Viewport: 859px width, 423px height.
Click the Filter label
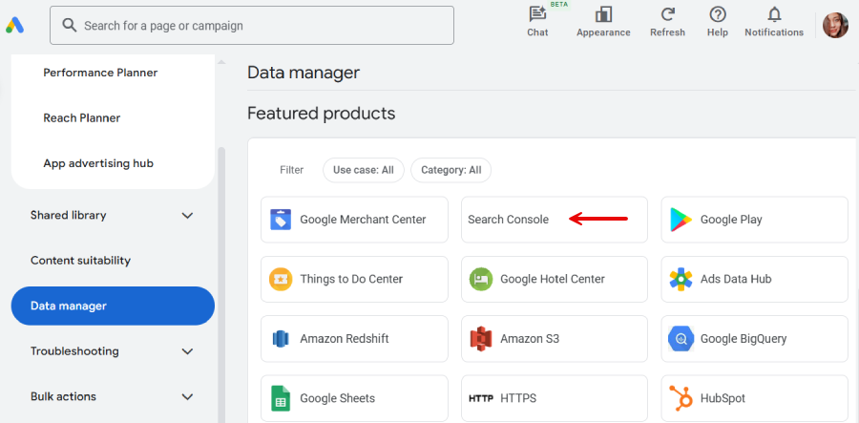coord(291,170)
